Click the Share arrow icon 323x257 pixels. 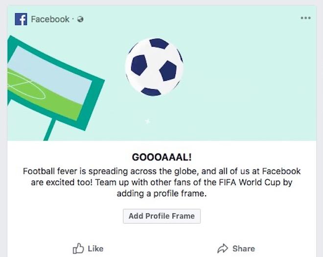pyautogui.click(x=223, y=248)
